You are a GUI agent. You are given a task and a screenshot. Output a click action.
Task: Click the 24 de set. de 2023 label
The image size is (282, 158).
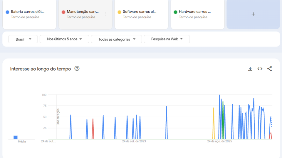(134, 141)
